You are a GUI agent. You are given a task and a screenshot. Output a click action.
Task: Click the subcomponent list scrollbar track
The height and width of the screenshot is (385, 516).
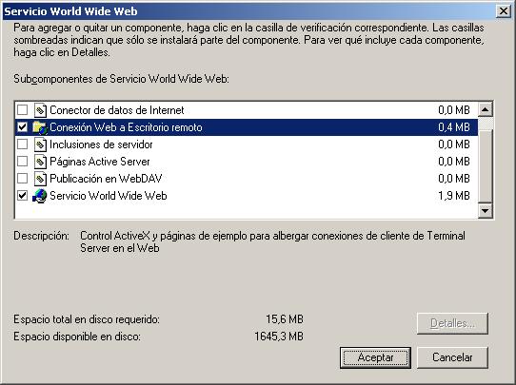click(x=486, y=164)
